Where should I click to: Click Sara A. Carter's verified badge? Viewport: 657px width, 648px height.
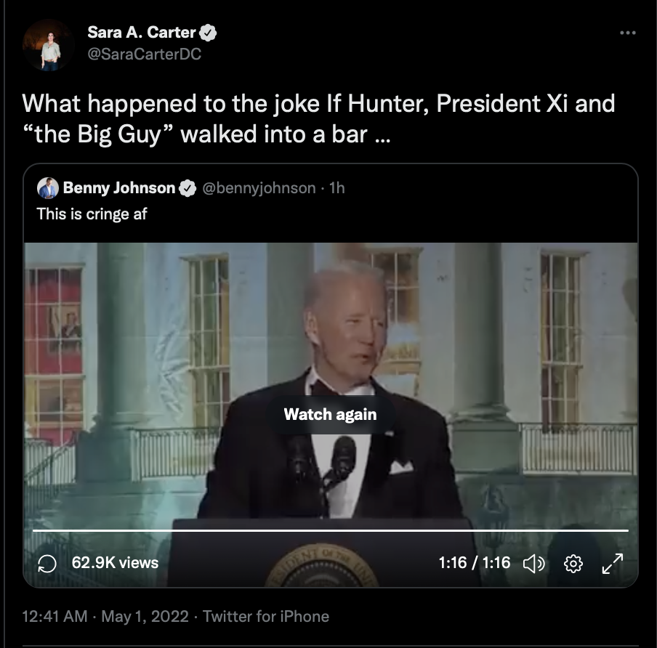click(x=207, y=33)
